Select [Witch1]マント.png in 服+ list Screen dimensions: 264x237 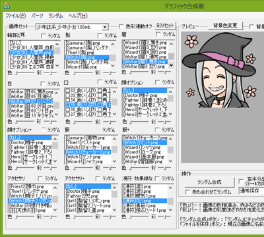tap(145, 143)
